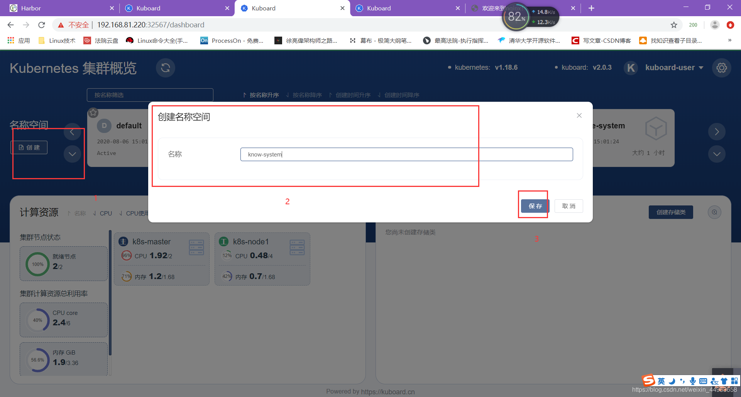Sort namespaces by name descending
This screenshot has height=397, width=741.
pyautogui.click(x=304, y=95)
